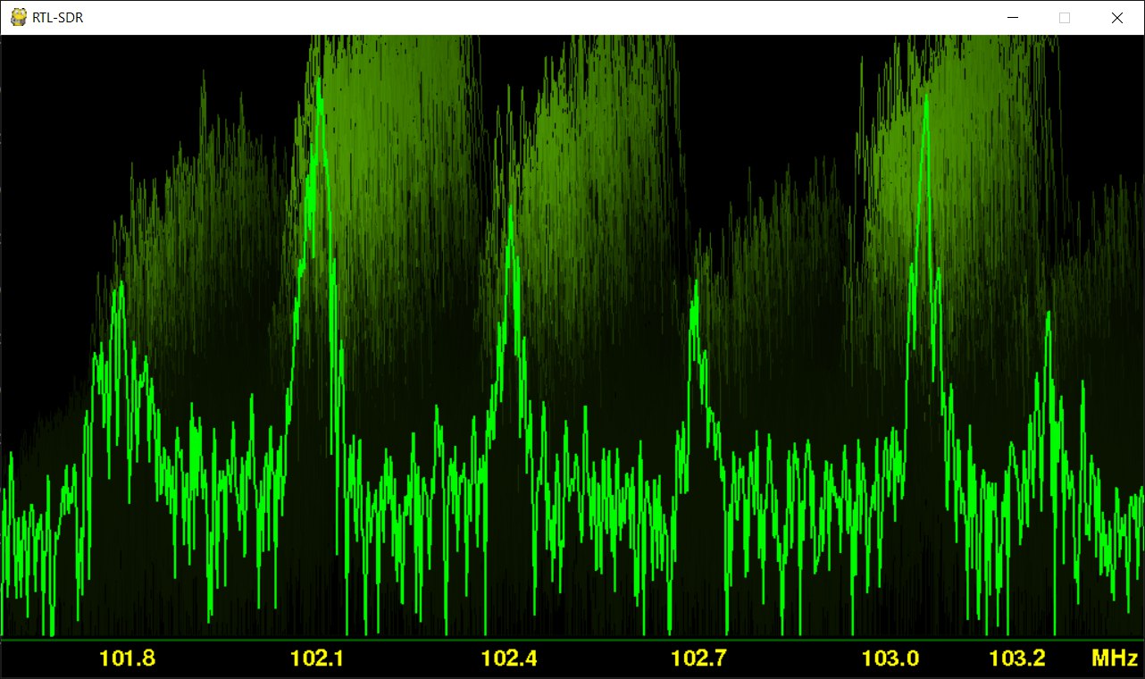Close the RTL-SDR window
The image size is (1145, 679).
point(1116,18)
